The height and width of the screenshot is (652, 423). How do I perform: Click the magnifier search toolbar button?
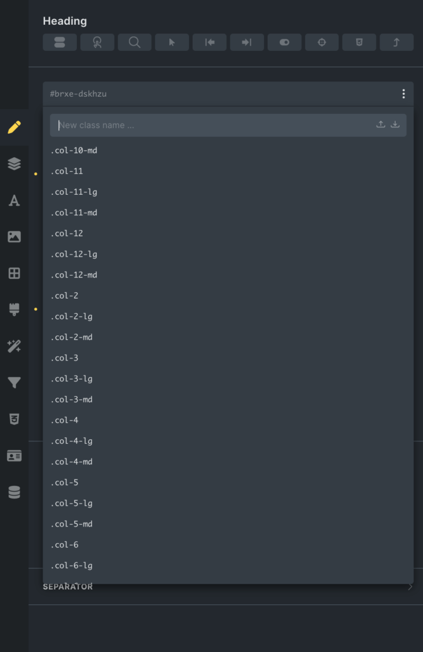pyautogui.click(x=135, y=43)
